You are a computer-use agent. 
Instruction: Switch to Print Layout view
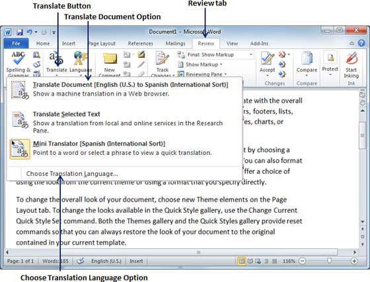[242, 261]
